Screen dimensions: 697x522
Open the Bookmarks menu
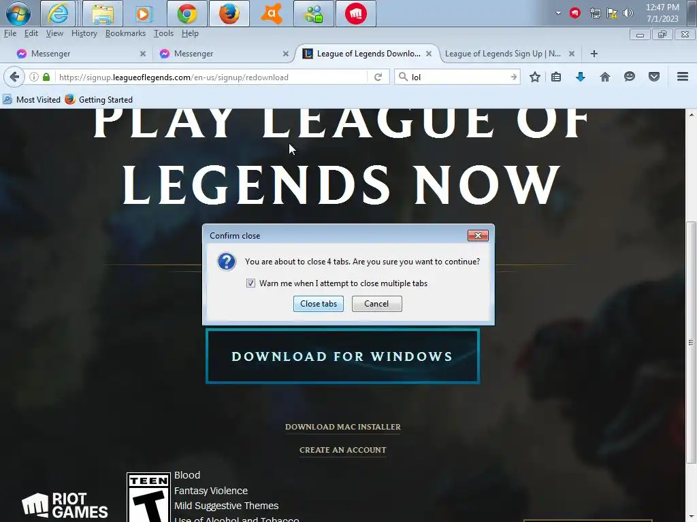125,33
